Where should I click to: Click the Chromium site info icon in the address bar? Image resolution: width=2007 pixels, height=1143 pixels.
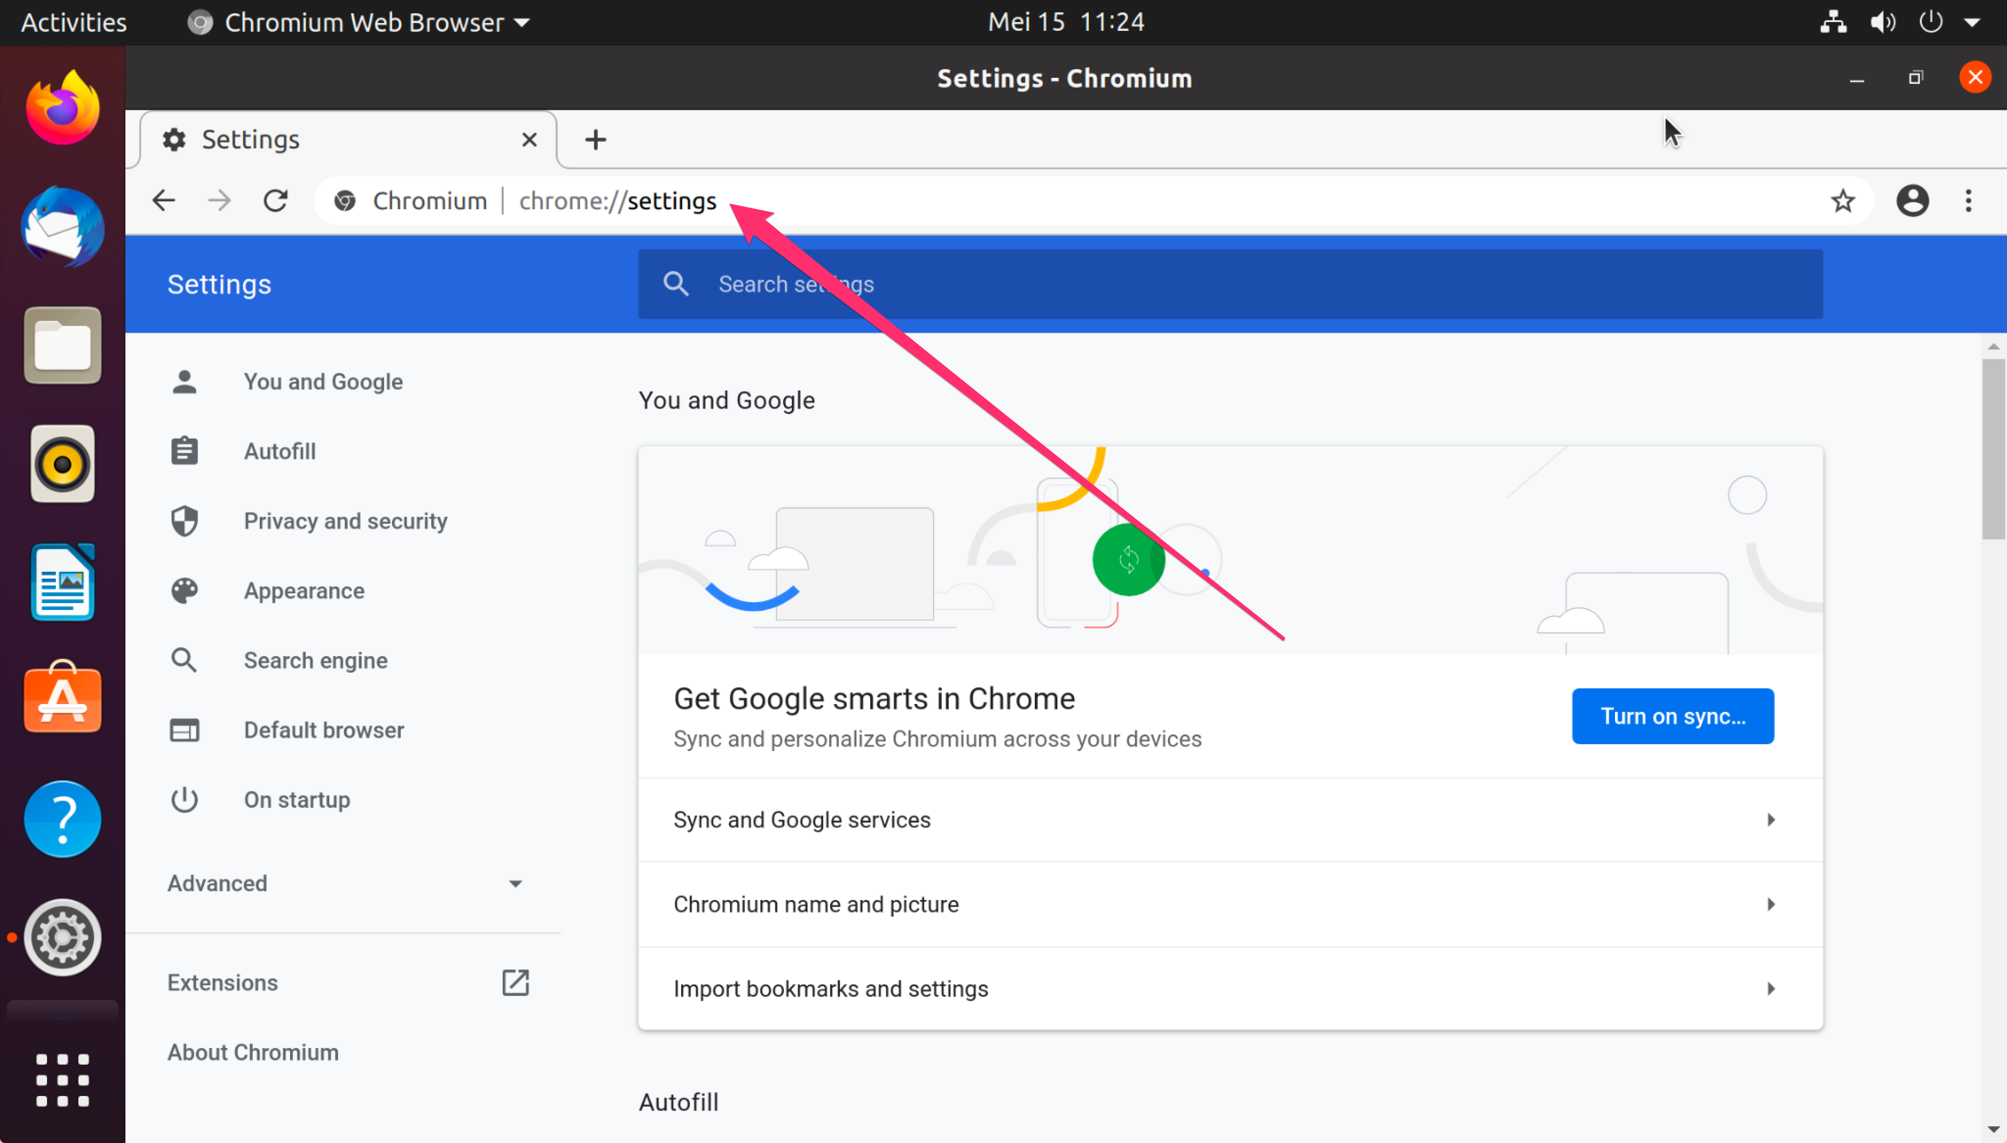tap(344, 201)
